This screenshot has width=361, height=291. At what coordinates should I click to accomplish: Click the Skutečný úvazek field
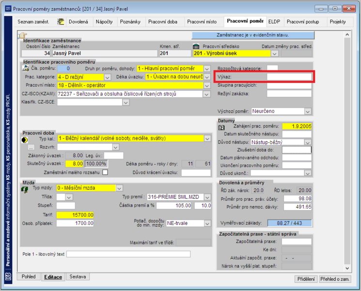point(74,163)
